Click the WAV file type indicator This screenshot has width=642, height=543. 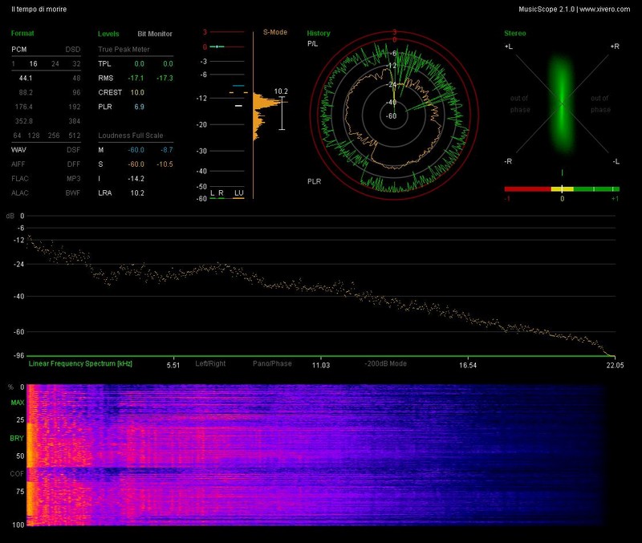point(18,150)
